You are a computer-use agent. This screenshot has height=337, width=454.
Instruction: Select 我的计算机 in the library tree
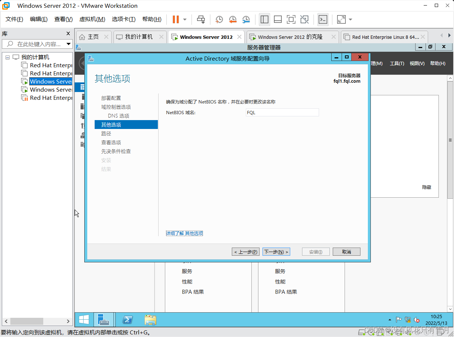click(35, 57)
